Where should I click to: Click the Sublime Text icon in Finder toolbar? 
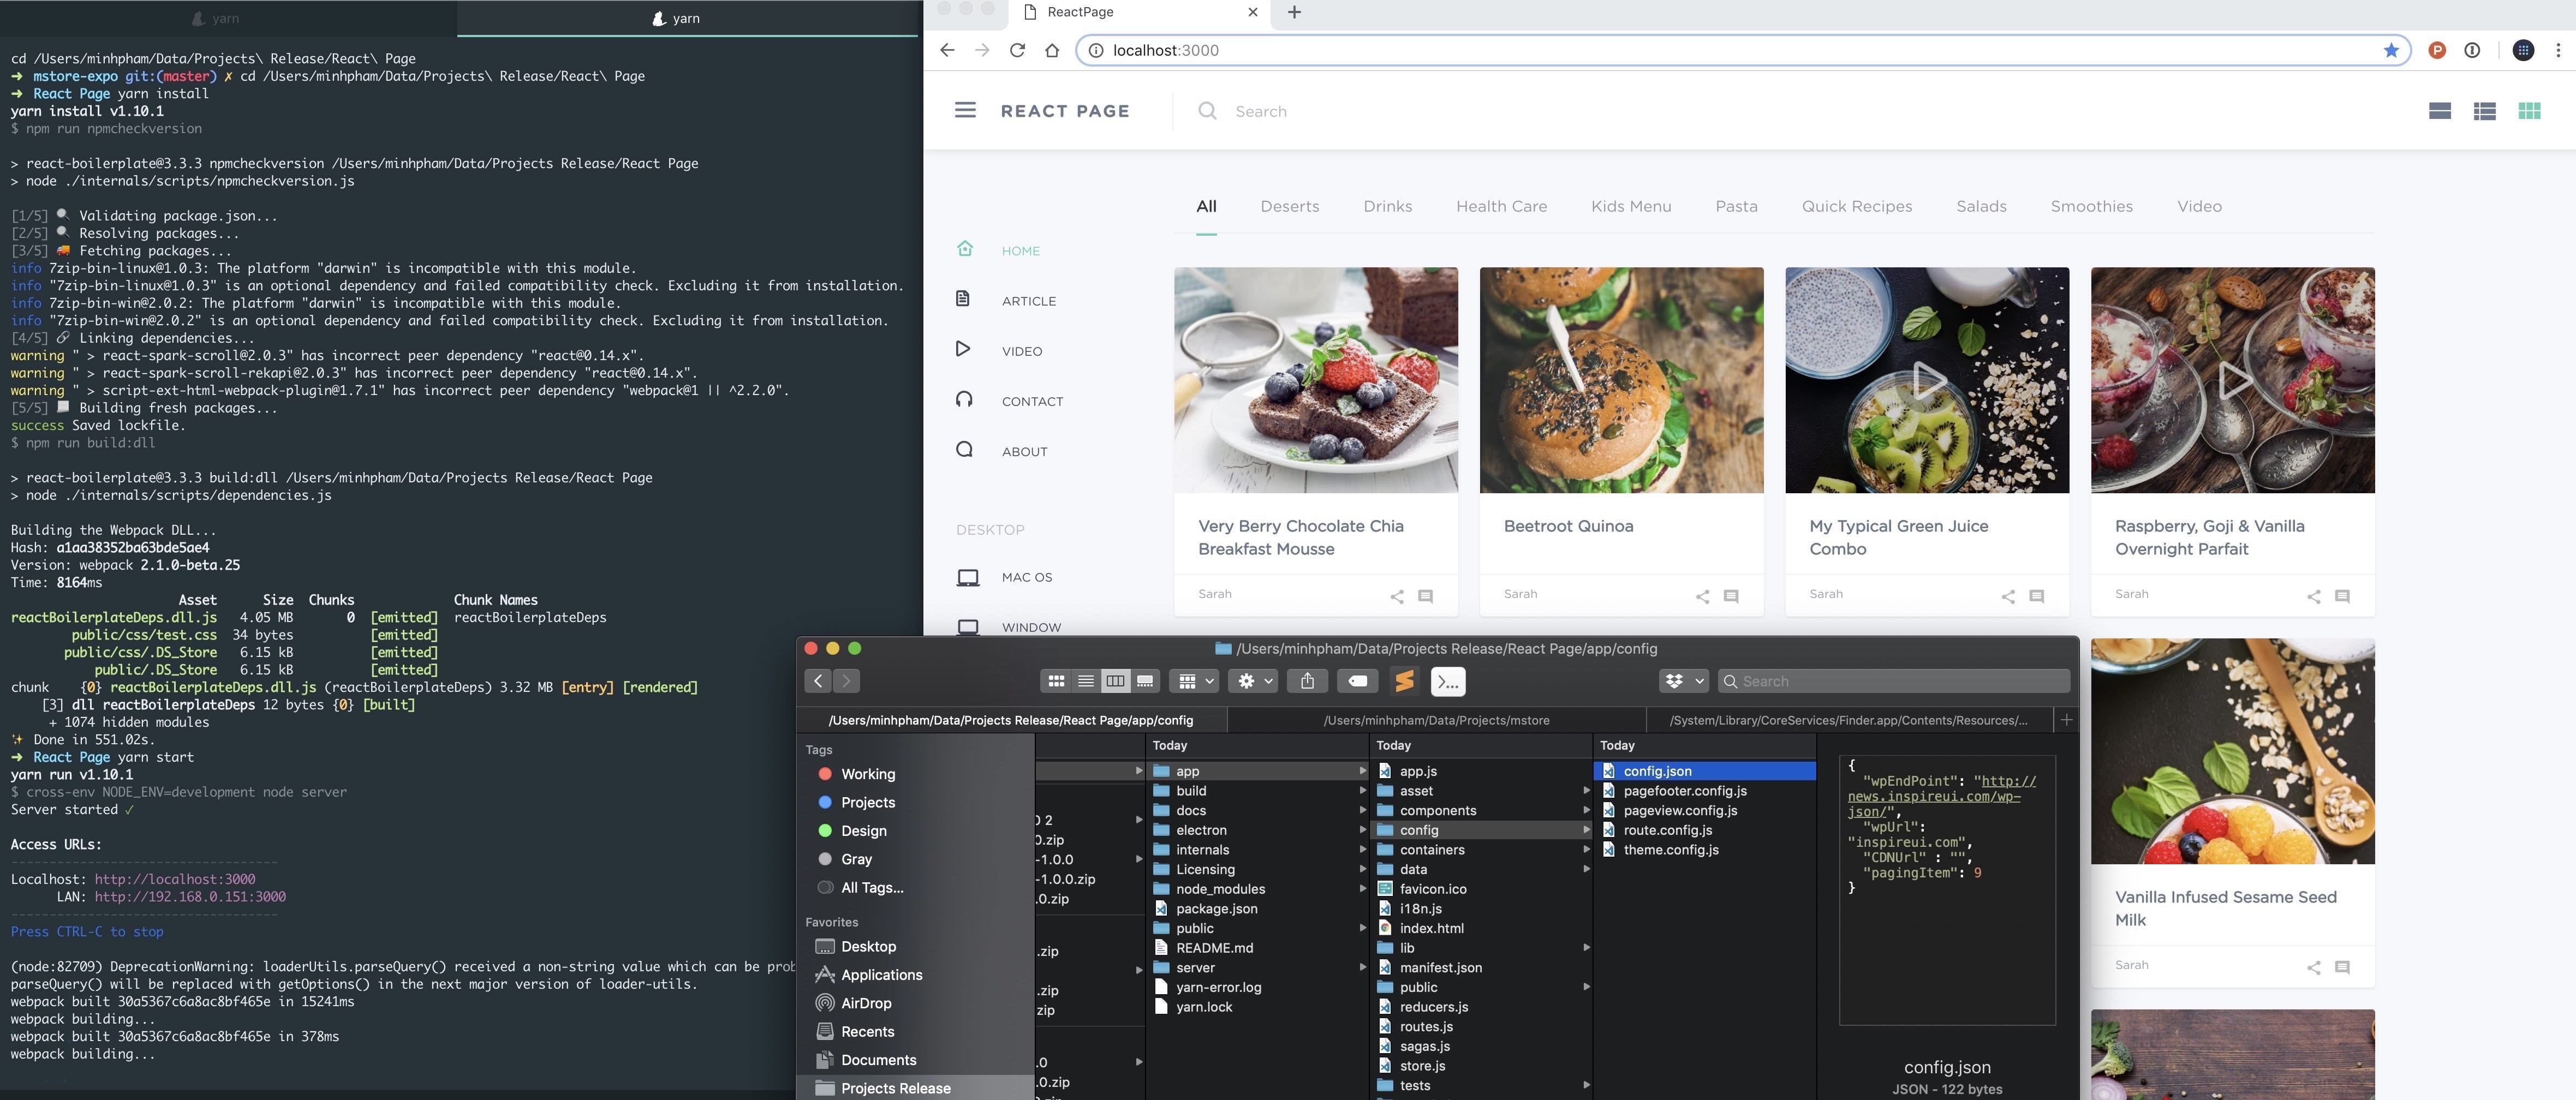(x=1404, y=681)
